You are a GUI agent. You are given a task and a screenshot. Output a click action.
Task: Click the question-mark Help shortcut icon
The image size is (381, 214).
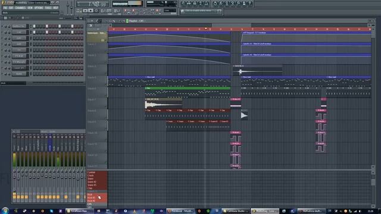(x=250, y=3)
